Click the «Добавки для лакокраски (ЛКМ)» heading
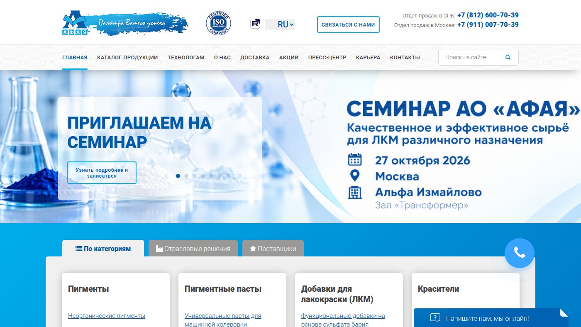This screenshot has width=581, height=327. 337,294
